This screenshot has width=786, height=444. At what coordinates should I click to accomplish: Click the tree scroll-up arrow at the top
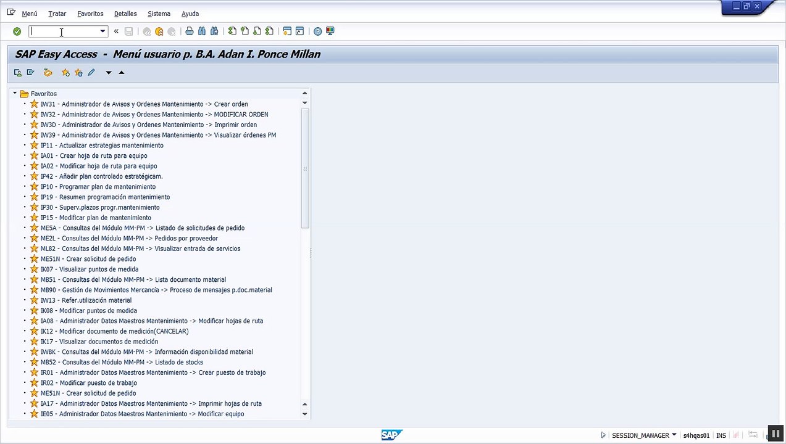(304, 93)
